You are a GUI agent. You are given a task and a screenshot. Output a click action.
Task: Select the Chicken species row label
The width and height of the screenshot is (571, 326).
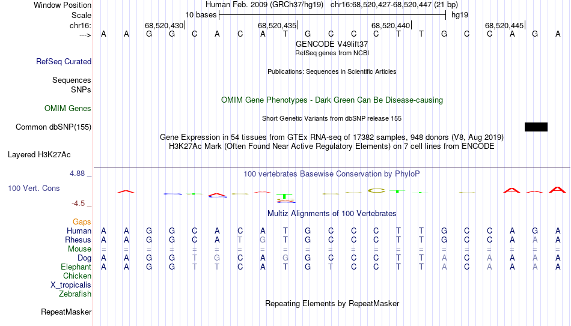click(x=77, y=276)
